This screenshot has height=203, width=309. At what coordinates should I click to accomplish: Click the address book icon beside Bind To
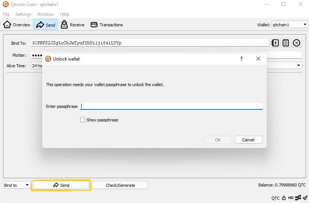(275, 43)
